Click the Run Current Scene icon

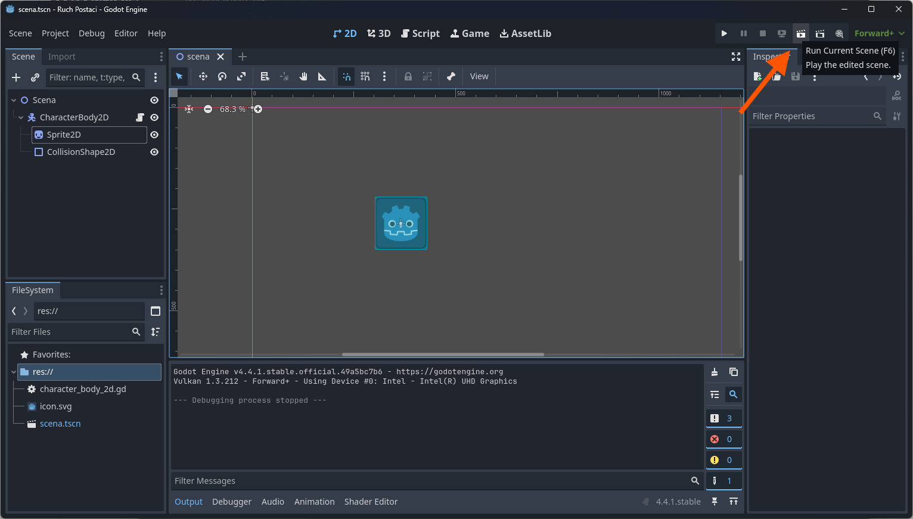pyautogui.click(x=801, y=33)
